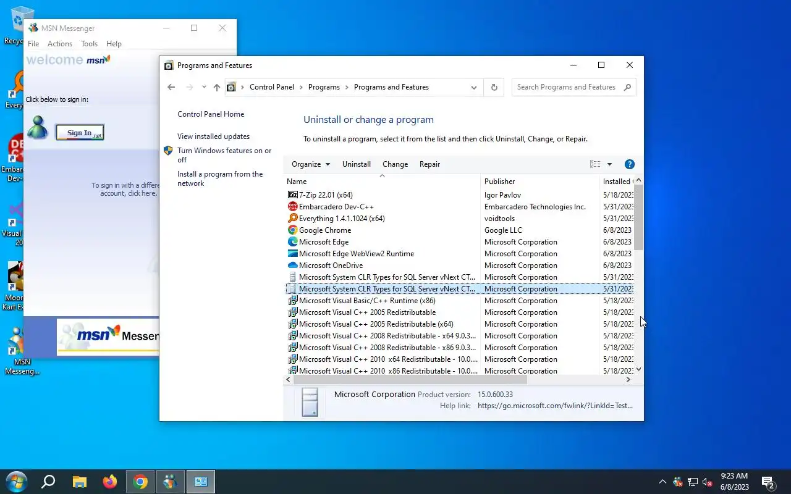Click the horizontal scrollbar thumb in program list
The height and width of the screenshot is (494, 791).
tap(410, 379)
